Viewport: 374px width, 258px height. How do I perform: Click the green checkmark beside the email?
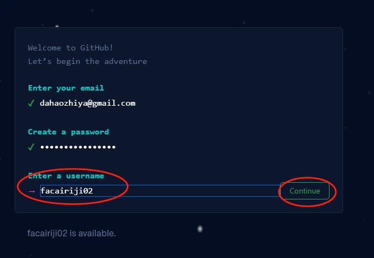point(31,103)
